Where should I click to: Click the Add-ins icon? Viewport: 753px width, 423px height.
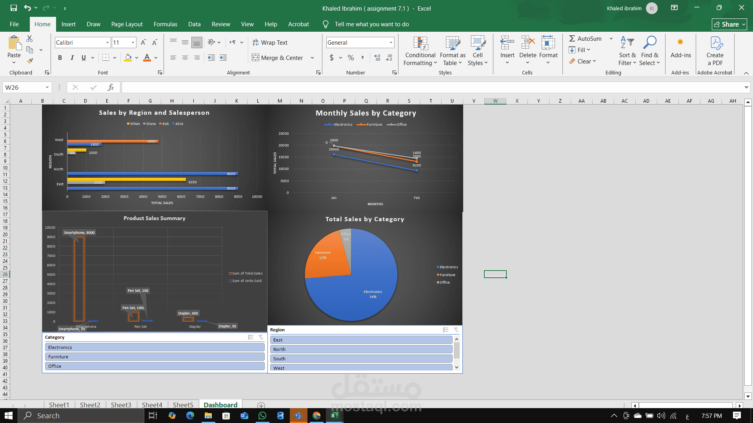click(680, 42)
